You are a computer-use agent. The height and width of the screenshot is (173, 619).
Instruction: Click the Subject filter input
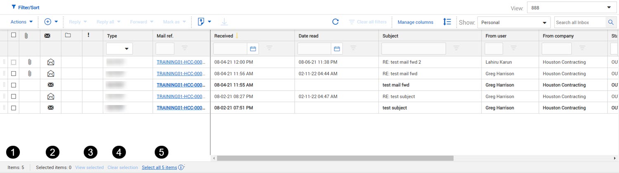[x=413, y=49]
